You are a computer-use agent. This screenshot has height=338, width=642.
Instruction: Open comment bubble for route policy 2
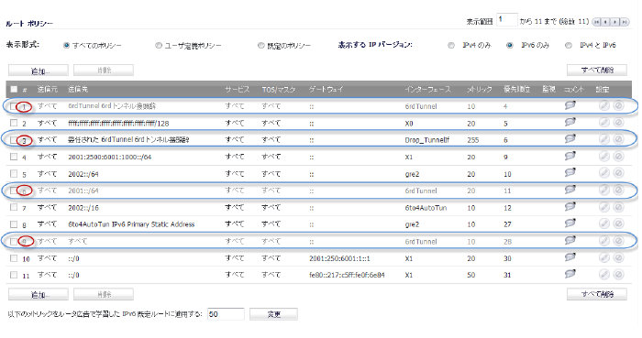click(x=570, y=122)
